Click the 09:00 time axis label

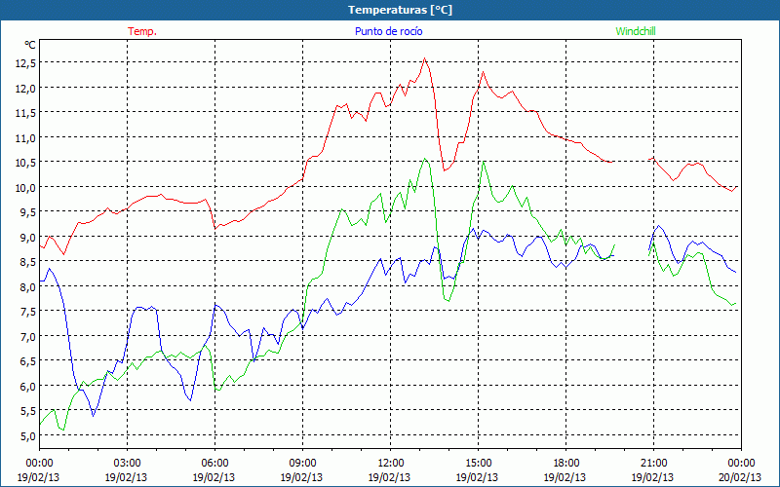pyautogui.click(x=302, y=464)
